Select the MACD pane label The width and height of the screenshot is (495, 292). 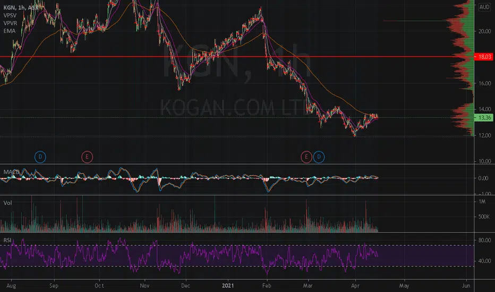(11, 172)
